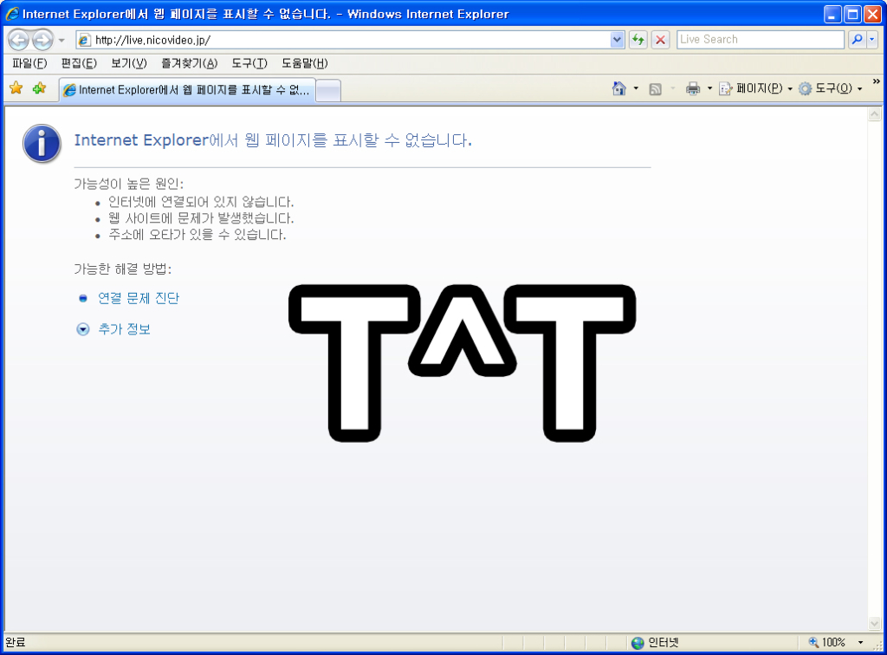The height and width of the screenshot is (655, 887).
Task: Close the Internet Explorer window
Action: coord(873,14)
